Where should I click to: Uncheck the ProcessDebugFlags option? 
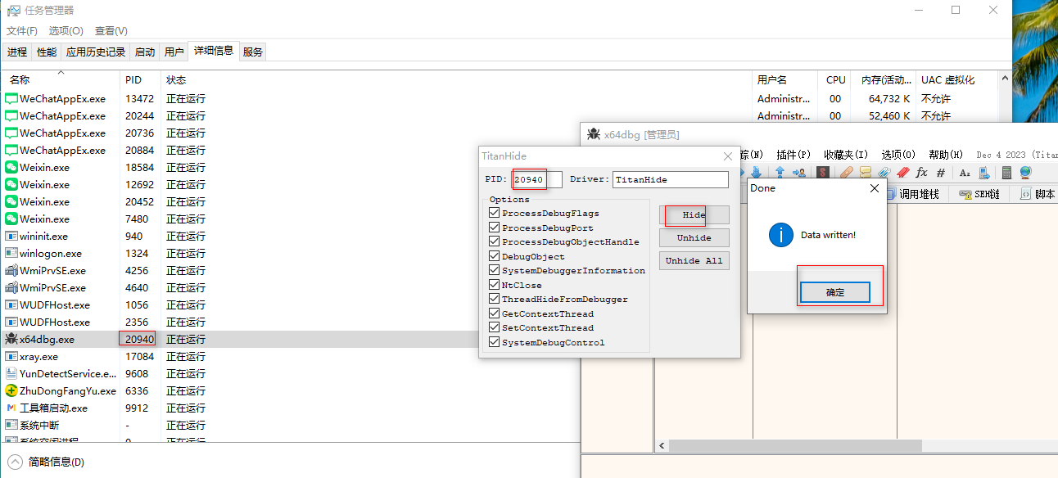coord(494,214)
